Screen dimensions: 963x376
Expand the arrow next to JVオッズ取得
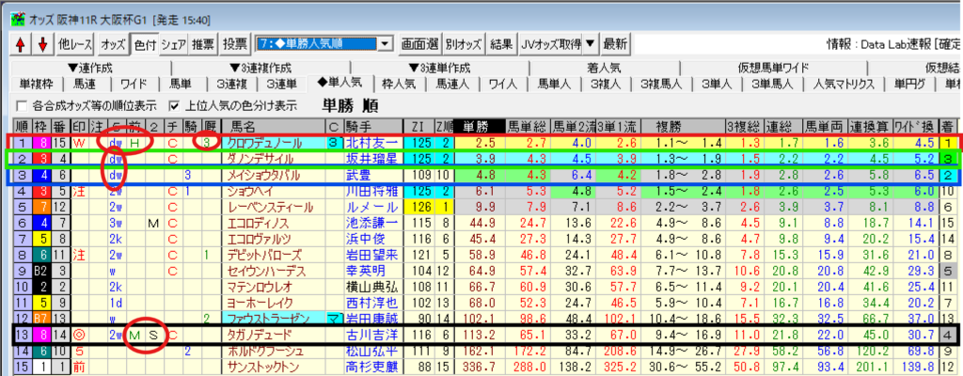tap(589, 44)
